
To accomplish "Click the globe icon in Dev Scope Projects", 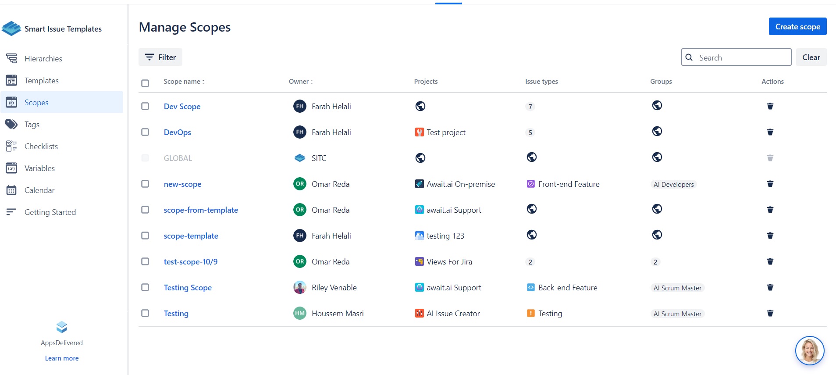I will coord(420,106).
